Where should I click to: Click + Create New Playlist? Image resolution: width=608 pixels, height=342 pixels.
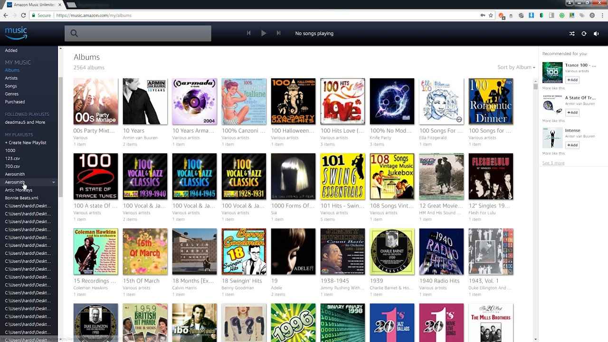pyautogui.click(x=26, y=142)
